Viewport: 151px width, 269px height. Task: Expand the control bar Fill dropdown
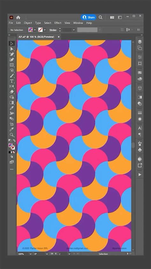coord(35,30)
